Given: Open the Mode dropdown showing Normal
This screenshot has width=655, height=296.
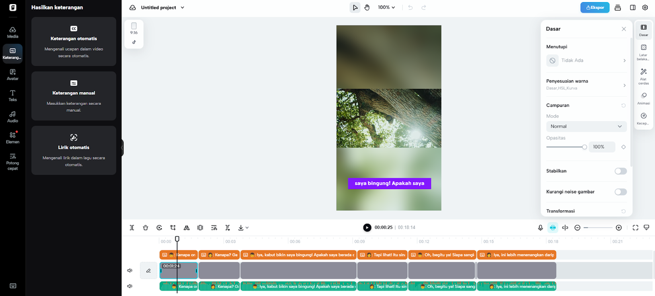Looking at the screenshot, I should (586, 126).
